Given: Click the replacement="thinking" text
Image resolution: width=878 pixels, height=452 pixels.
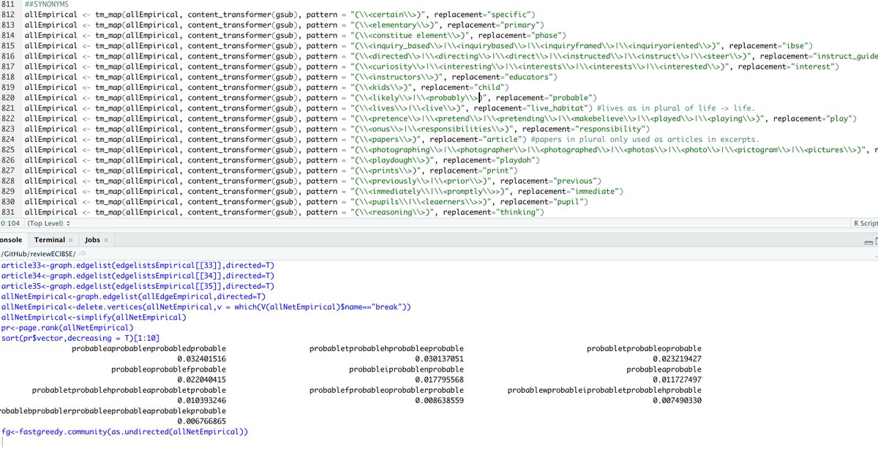Looking at the screenshot, I should (x=489, y=212).
